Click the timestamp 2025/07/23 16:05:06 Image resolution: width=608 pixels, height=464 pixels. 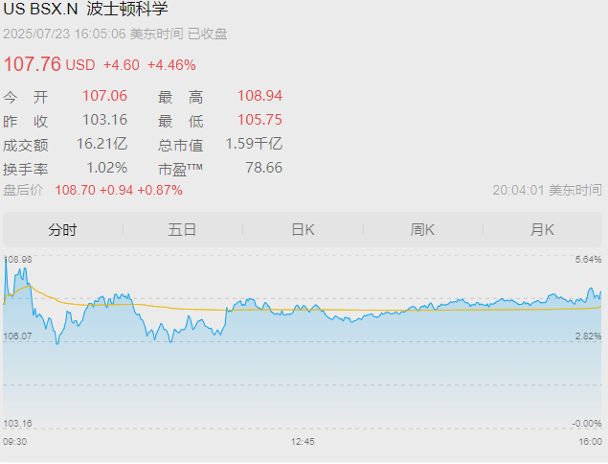[64, 34]
